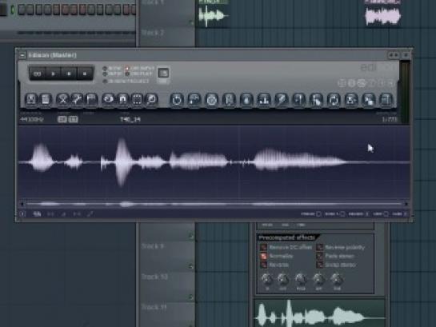Open Edison's File disk icon menu
Screen dimensions: 436x327
click(x=31, y=99)
